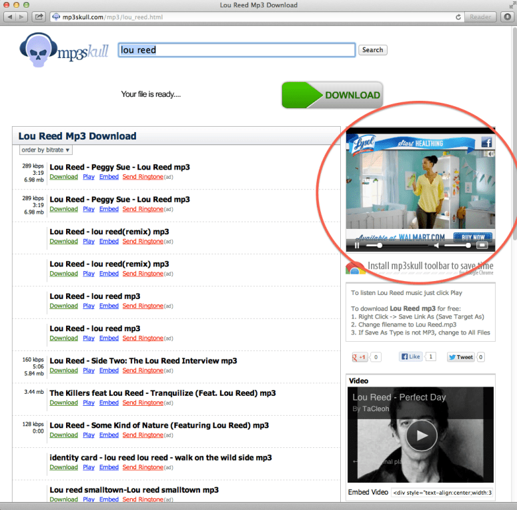This screenshot has width=517, height=510.
Task: Play the Lou Reed Perfect Day video
Action: 421,435
